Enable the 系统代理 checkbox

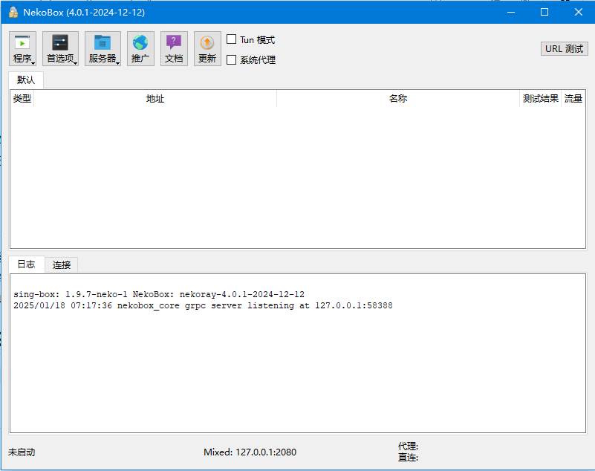(231, 59)
